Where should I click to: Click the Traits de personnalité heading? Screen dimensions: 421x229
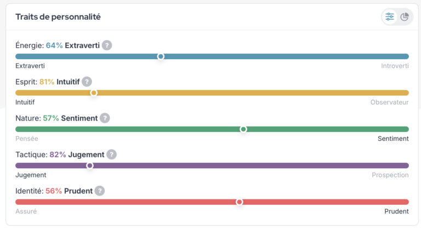(58, 17)
